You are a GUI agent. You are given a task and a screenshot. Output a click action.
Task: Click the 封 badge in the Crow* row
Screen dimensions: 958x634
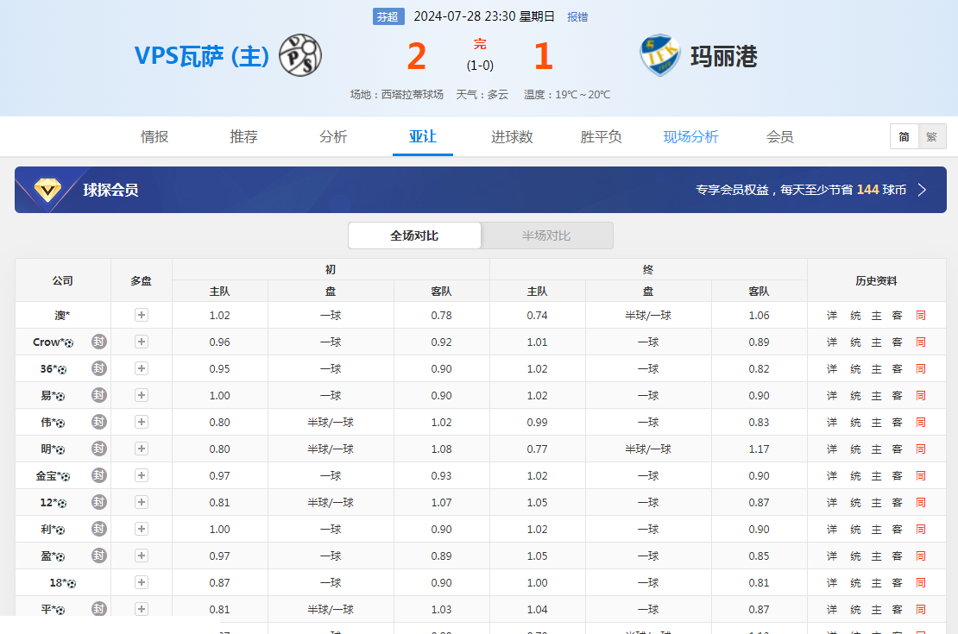click(x=99, y=342)
